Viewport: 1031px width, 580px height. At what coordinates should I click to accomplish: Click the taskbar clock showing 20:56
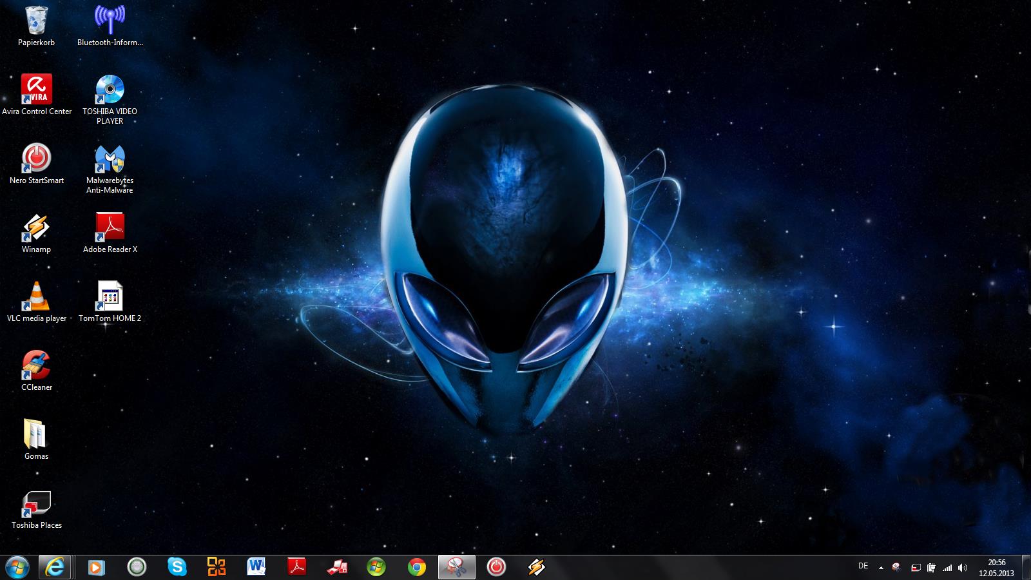[996, 568]
